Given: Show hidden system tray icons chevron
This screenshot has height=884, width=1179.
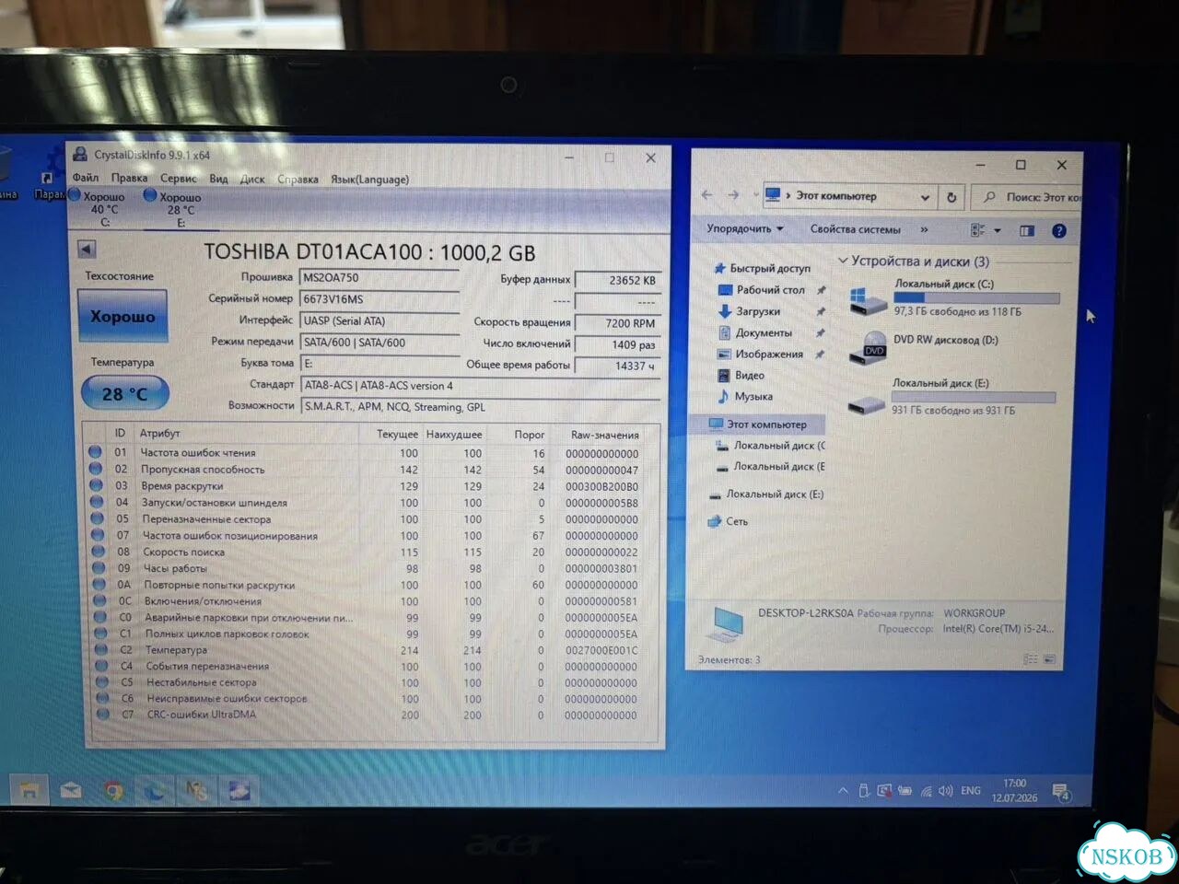Looking at the screenshot, I should (x=843, y=791).
